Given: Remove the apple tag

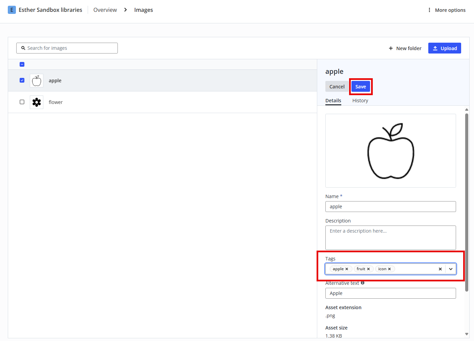Looking at the screenshot, I should [347, 269].
